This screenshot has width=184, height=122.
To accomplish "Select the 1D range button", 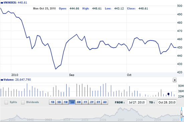I will point(52,102).
